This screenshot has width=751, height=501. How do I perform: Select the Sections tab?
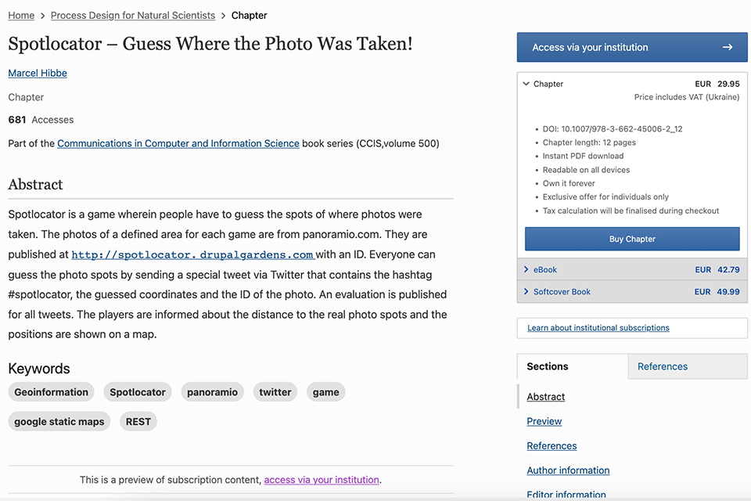click(x=548, y=366)
